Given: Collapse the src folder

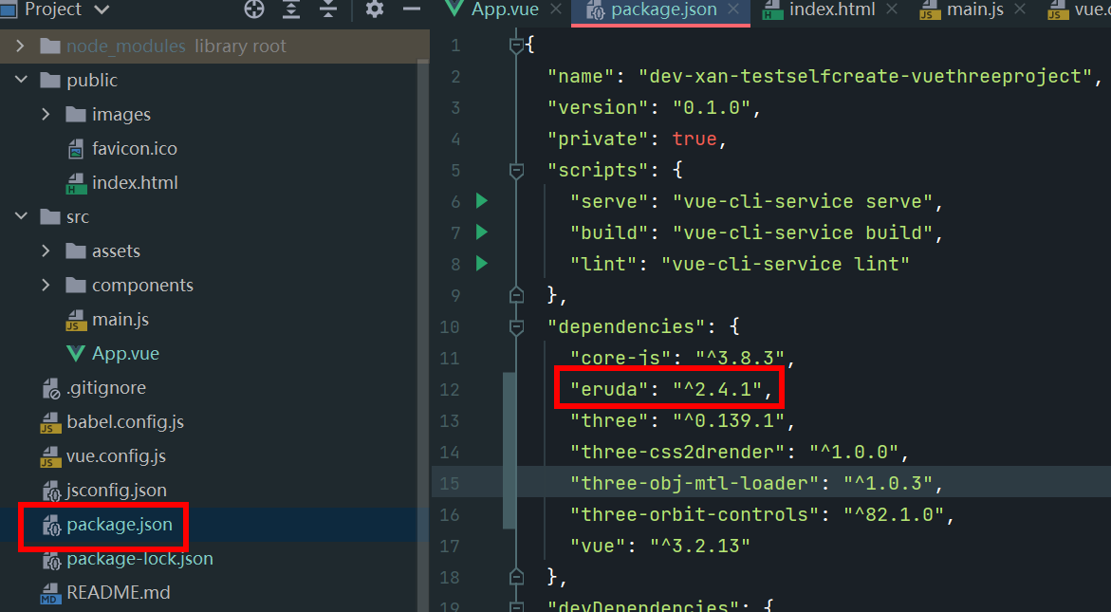Looking at the screenshot, I should (x=21, y=216).
